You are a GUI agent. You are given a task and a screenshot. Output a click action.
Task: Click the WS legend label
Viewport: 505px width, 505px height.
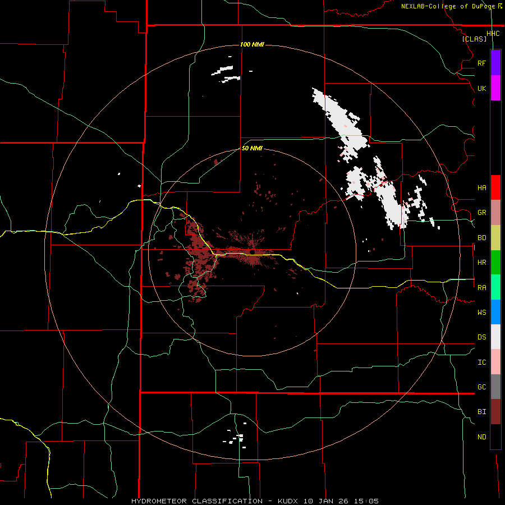(482, 312)
